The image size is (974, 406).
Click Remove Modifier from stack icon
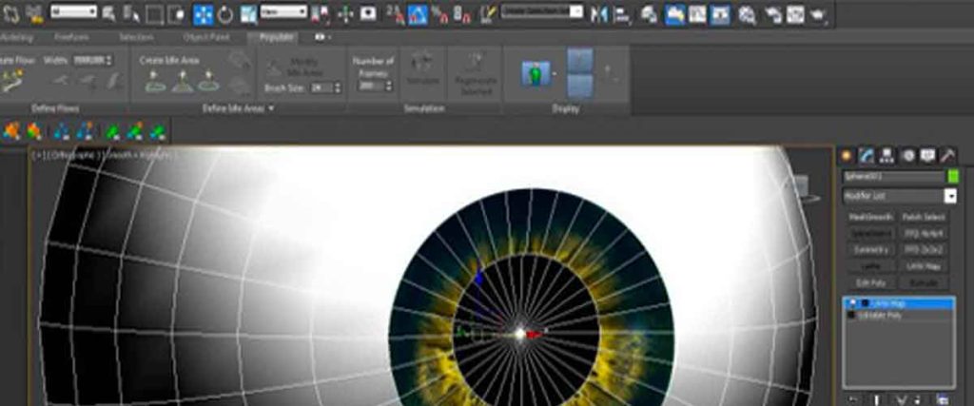pos(918,399)
